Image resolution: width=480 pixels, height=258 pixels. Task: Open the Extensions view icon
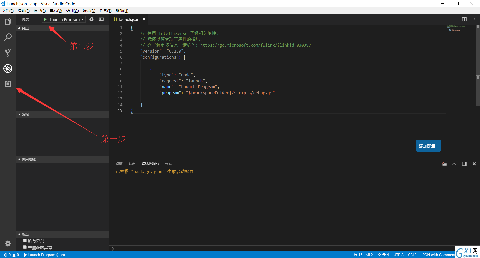(8, 84)
